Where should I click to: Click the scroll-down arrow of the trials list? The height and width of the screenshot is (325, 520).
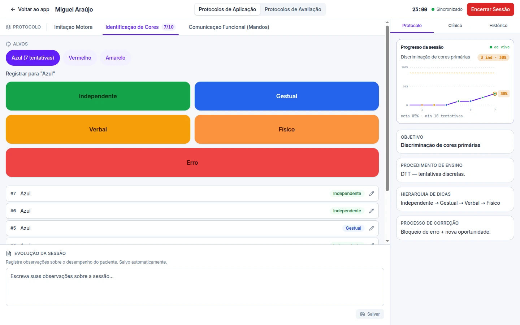(x=387, y=241)
